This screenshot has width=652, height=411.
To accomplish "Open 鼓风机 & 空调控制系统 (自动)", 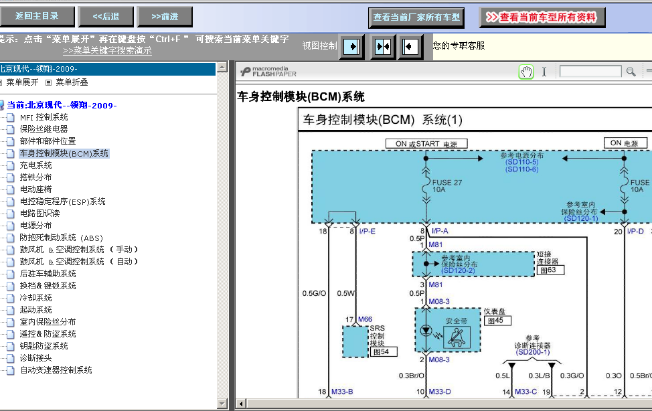I will [x=78, y=262].
